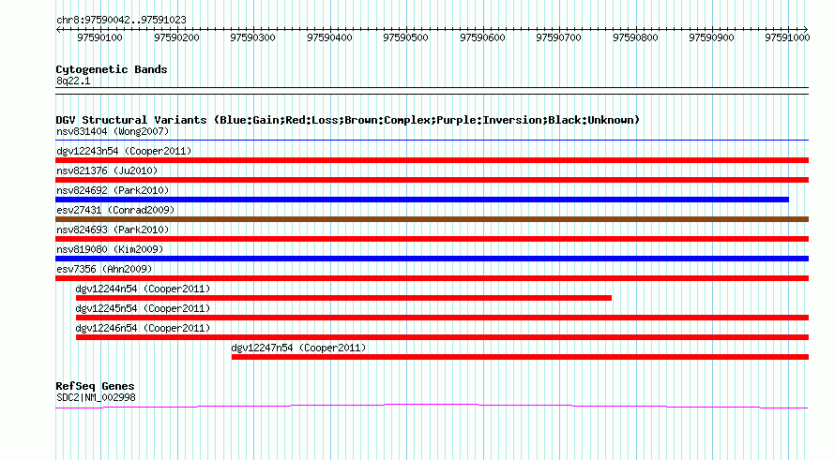Click ruler tick label 97590200
This screenshot has height=460, width=835.
(x=176, y=37)
